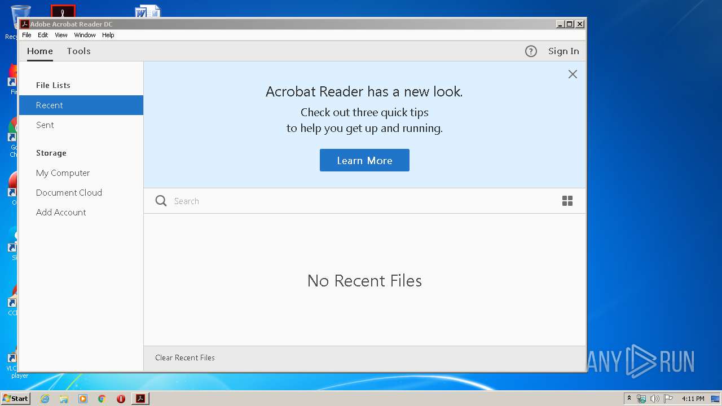Switch to the Tools tab

(x=78, y=51)
